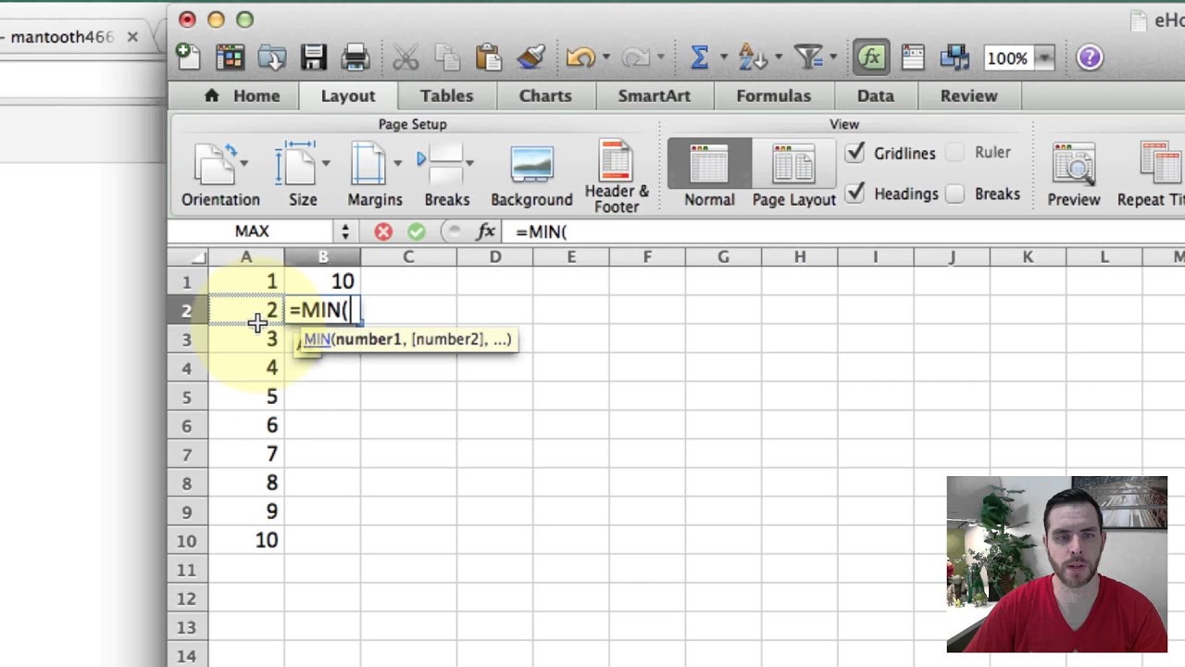Open the Formulas ribbon tab
Image resolution: width=1185 pixels, height=667 pixels.
[x=773, y=95]
